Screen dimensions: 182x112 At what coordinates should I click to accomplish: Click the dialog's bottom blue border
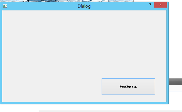(x=84, y=103)
